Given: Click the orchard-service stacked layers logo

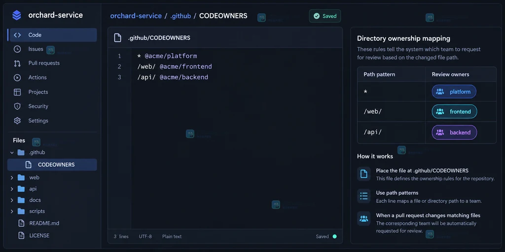Looking at the screenshot, I should click(x=16, y=15).
